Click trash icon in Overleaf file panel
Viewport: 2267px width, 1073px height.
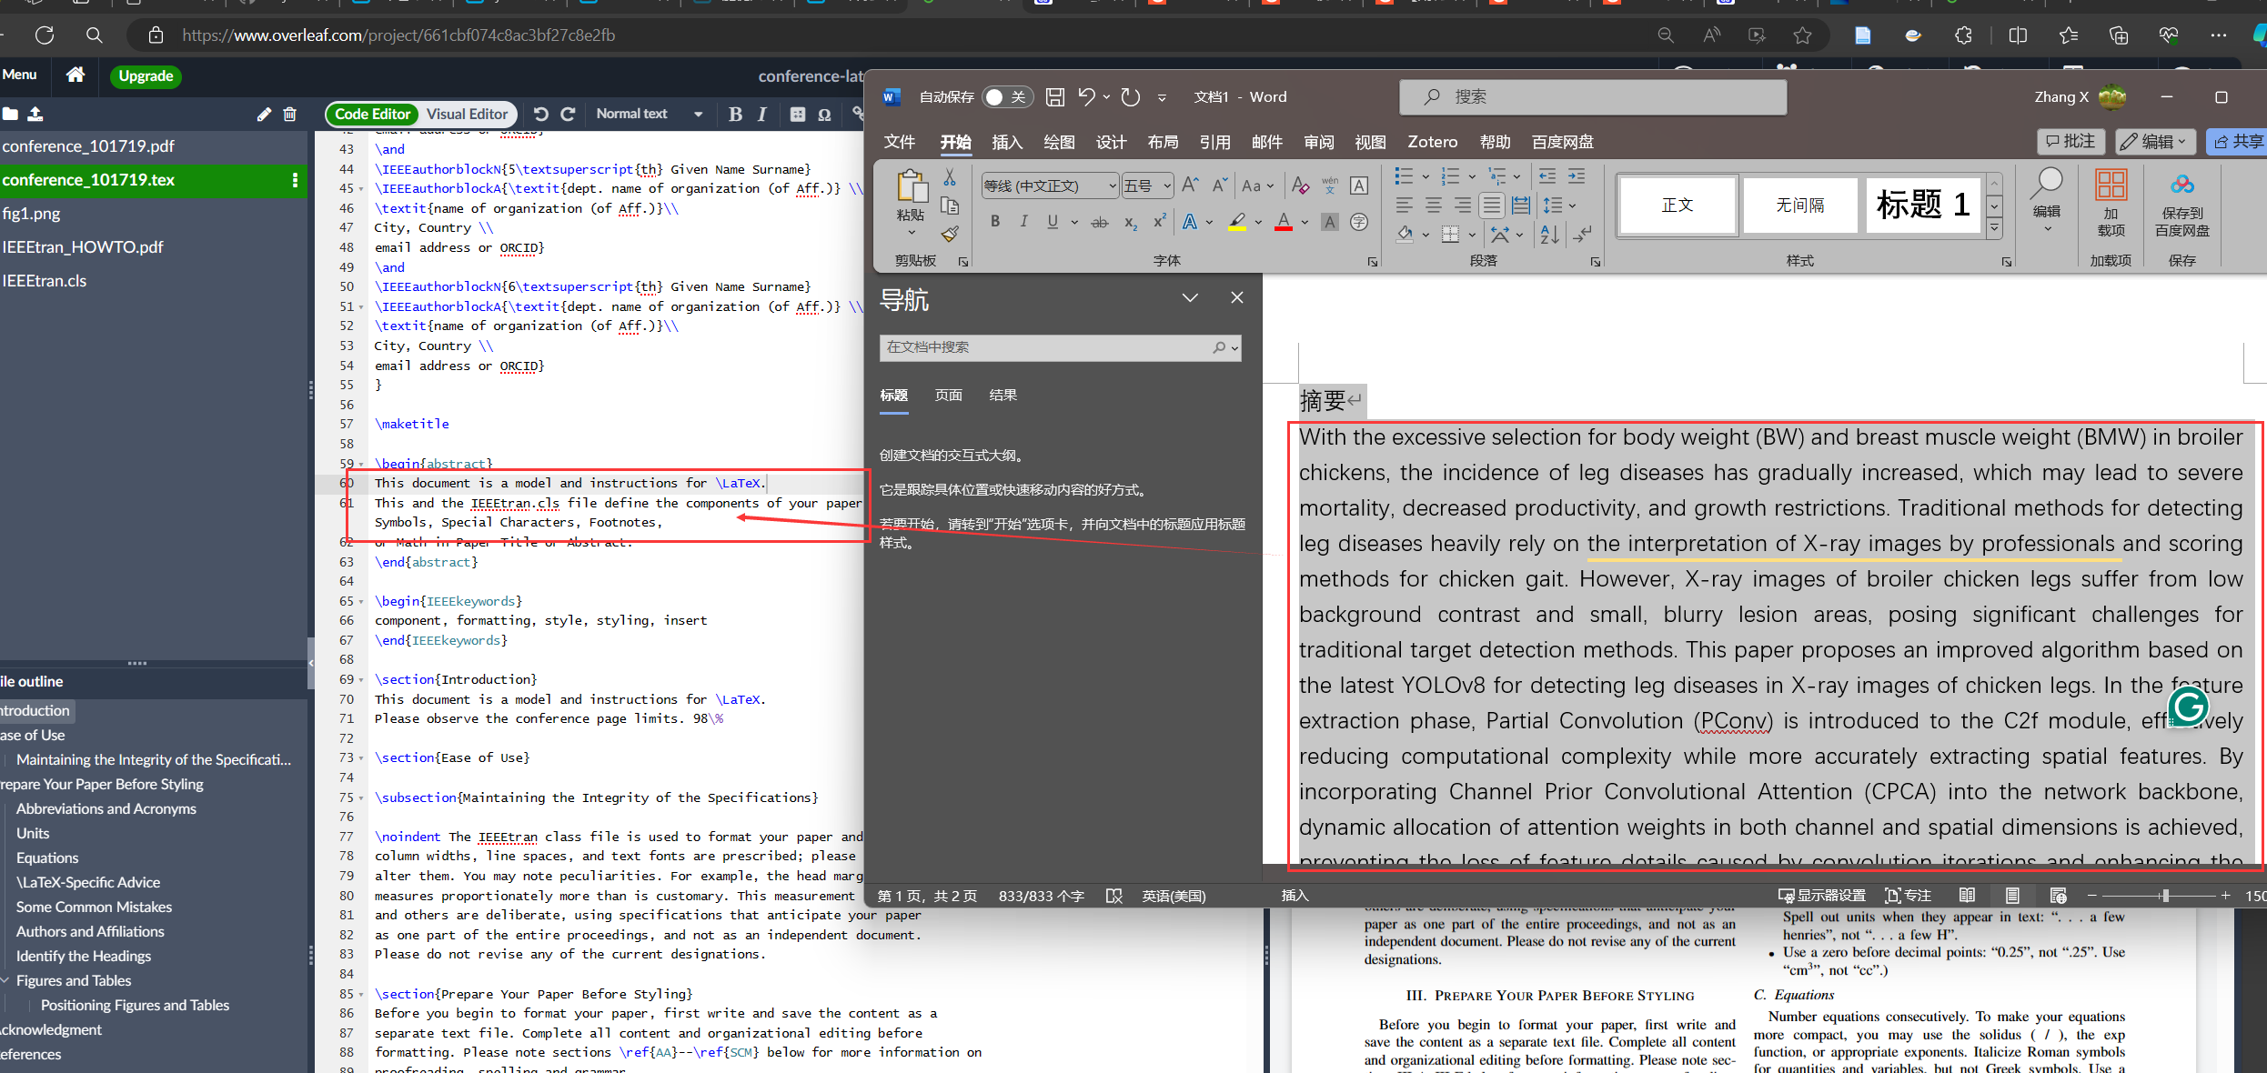[x=290, y=115]
